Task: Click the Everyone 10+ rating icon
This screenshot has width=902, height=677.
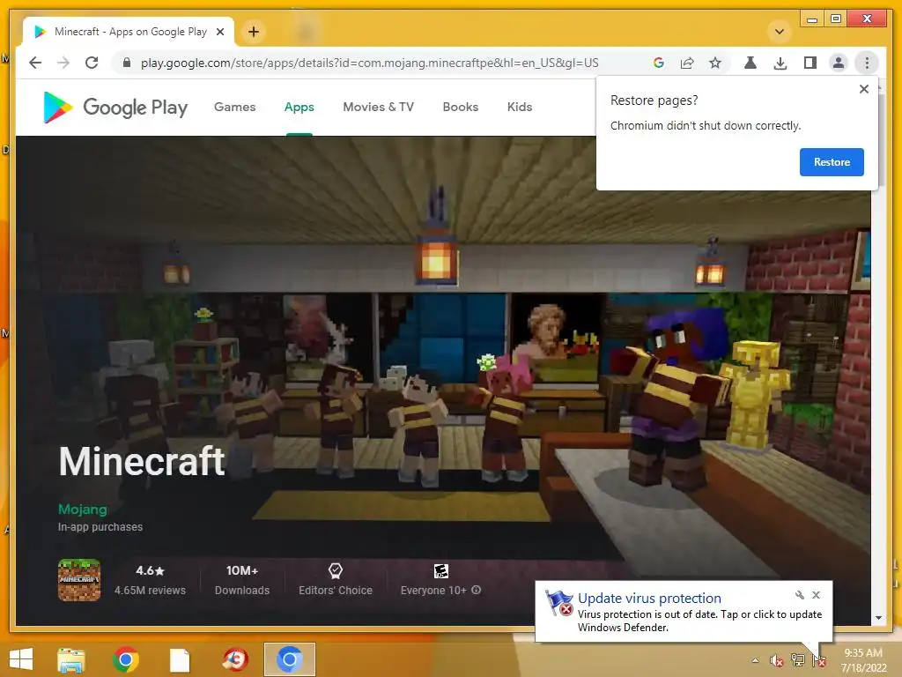Action: point(440,571)
